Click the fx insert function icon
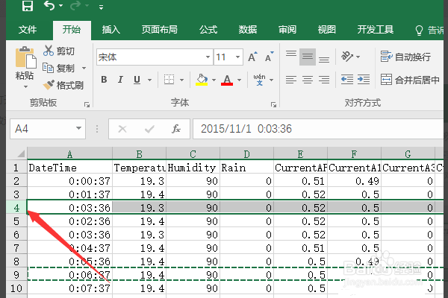 coord(176,129)
